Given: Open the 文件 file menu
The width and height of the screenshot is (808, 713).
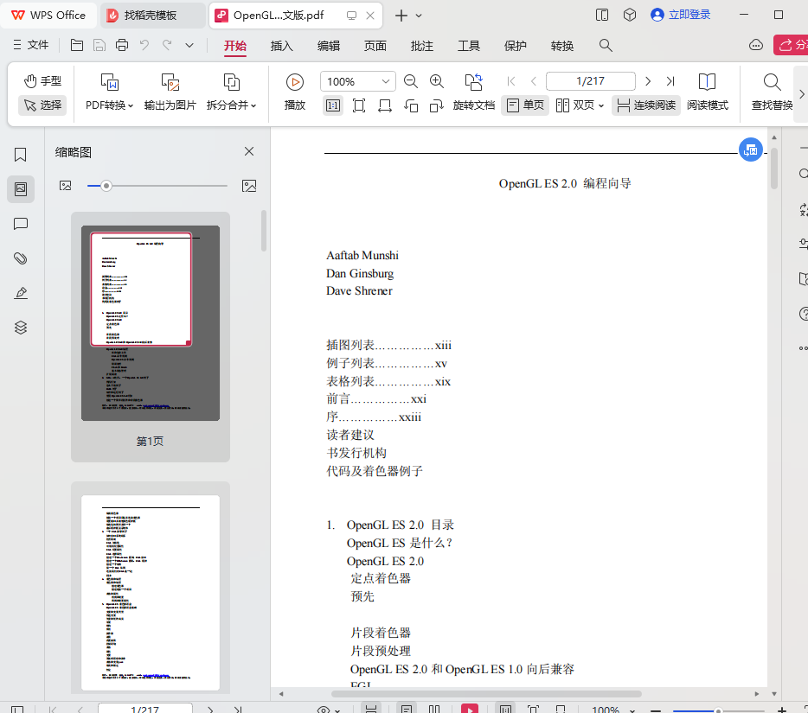Looking at the screenshot, I should point(30,45).
